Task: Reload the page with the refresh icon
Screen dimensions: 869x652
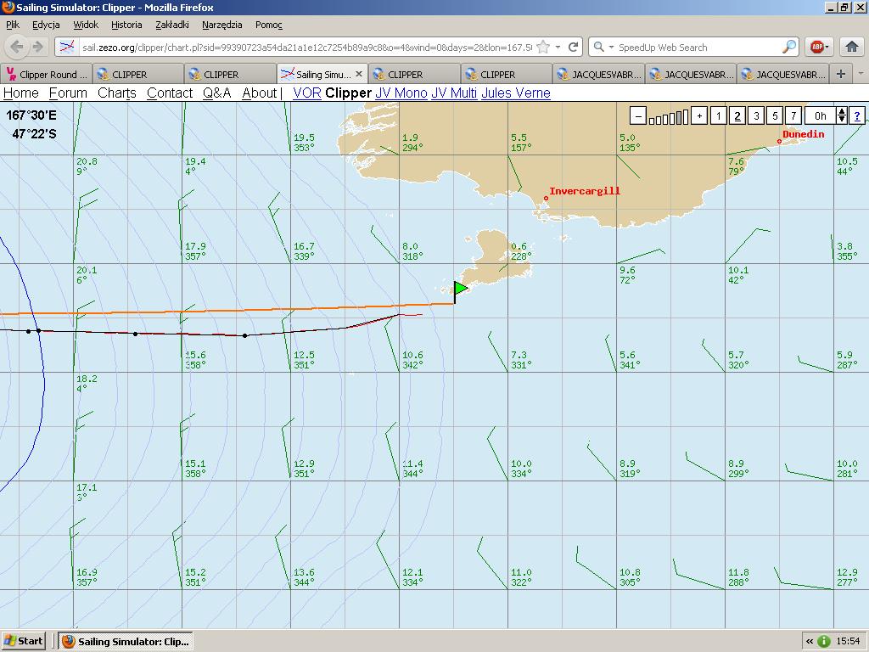Action: [574, 48]
